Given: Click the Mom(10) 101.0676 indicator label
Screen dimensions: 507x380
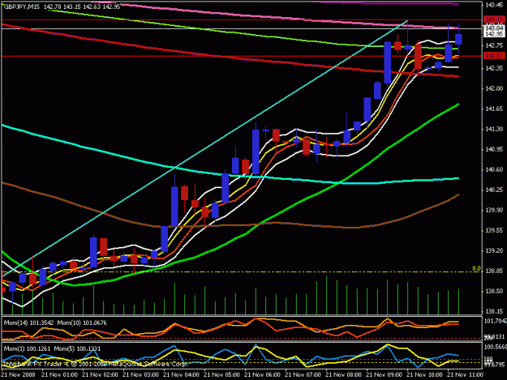Looking at the screenshot, I should [x=82, y=322].
